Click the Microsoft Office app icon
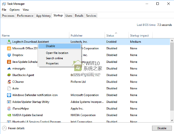174x134 pixels. coord(9,48)
